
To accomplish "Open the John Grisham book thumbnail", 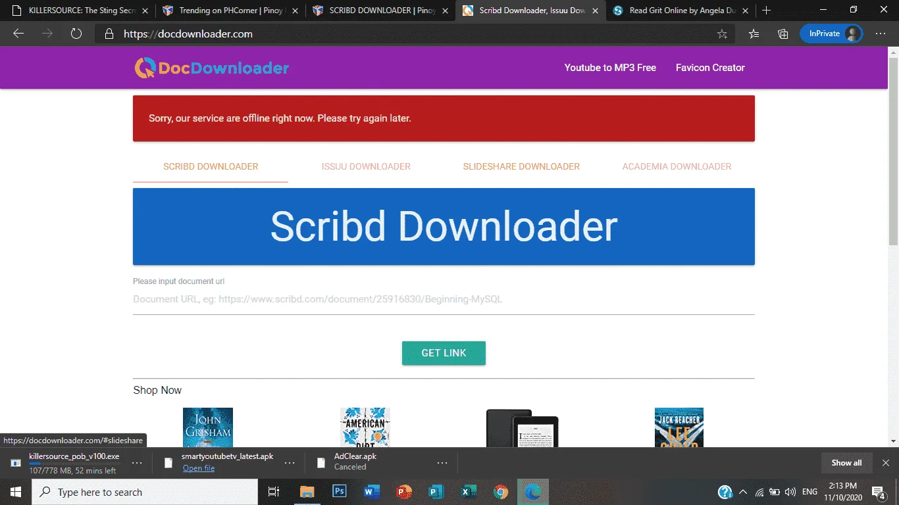I will pyautogui.click(x=208, y=427).
